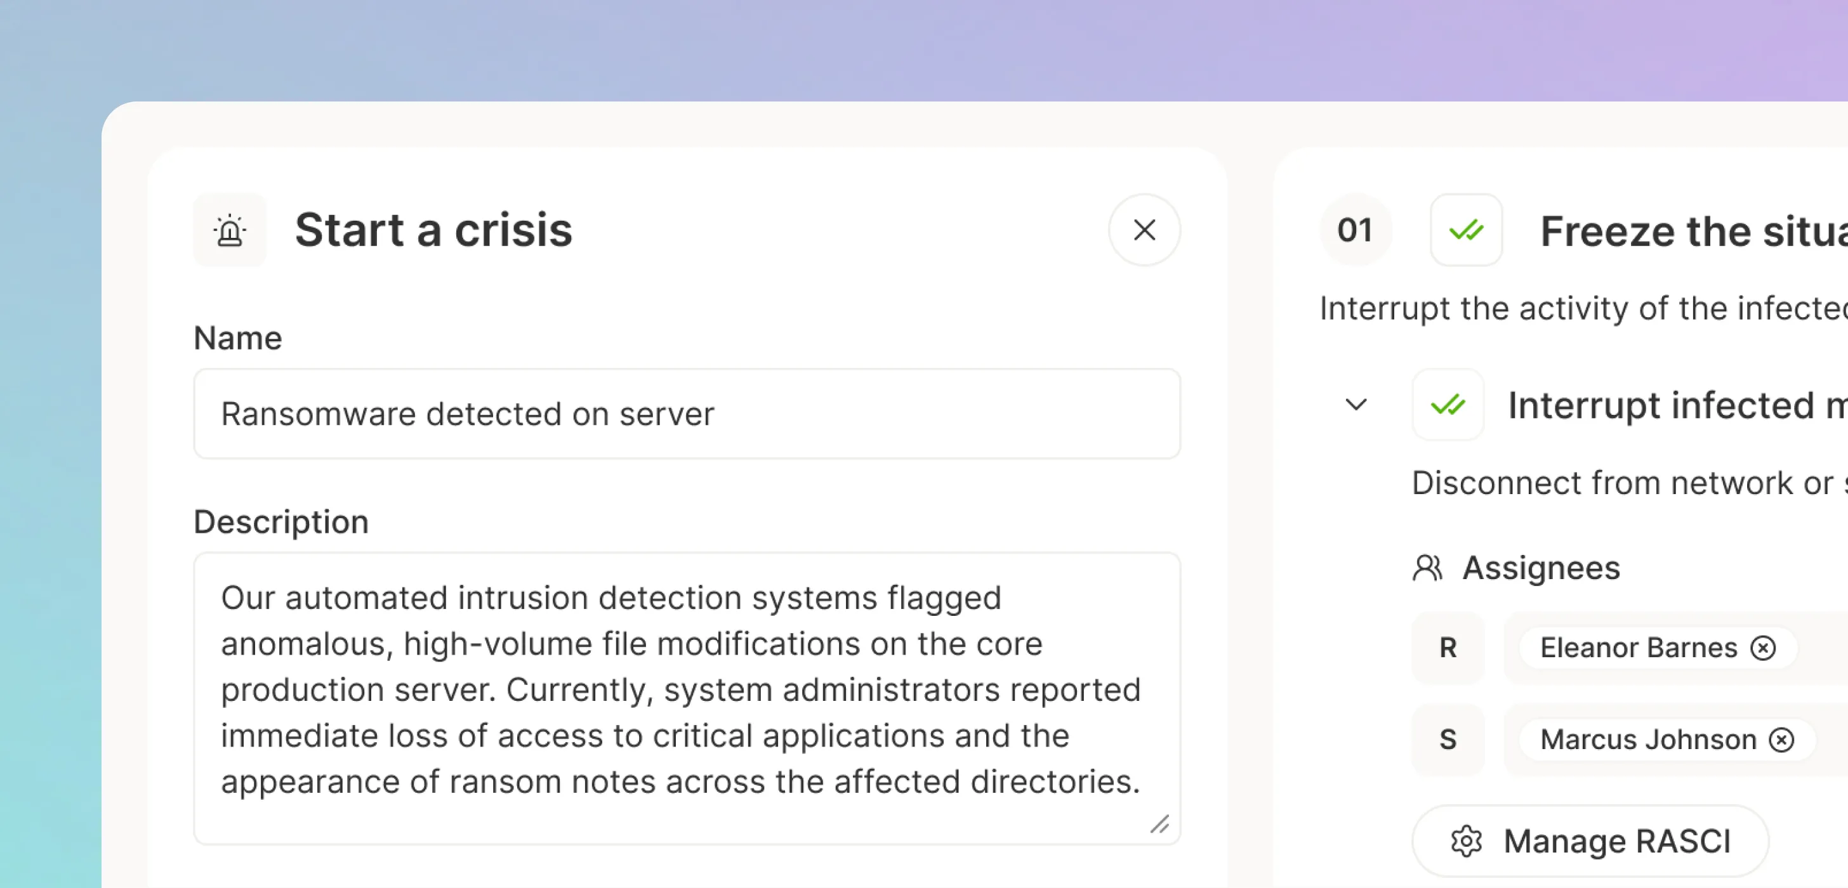
Task: Click the Name field label
Action: pyautogui.click(x=237, y=338)
